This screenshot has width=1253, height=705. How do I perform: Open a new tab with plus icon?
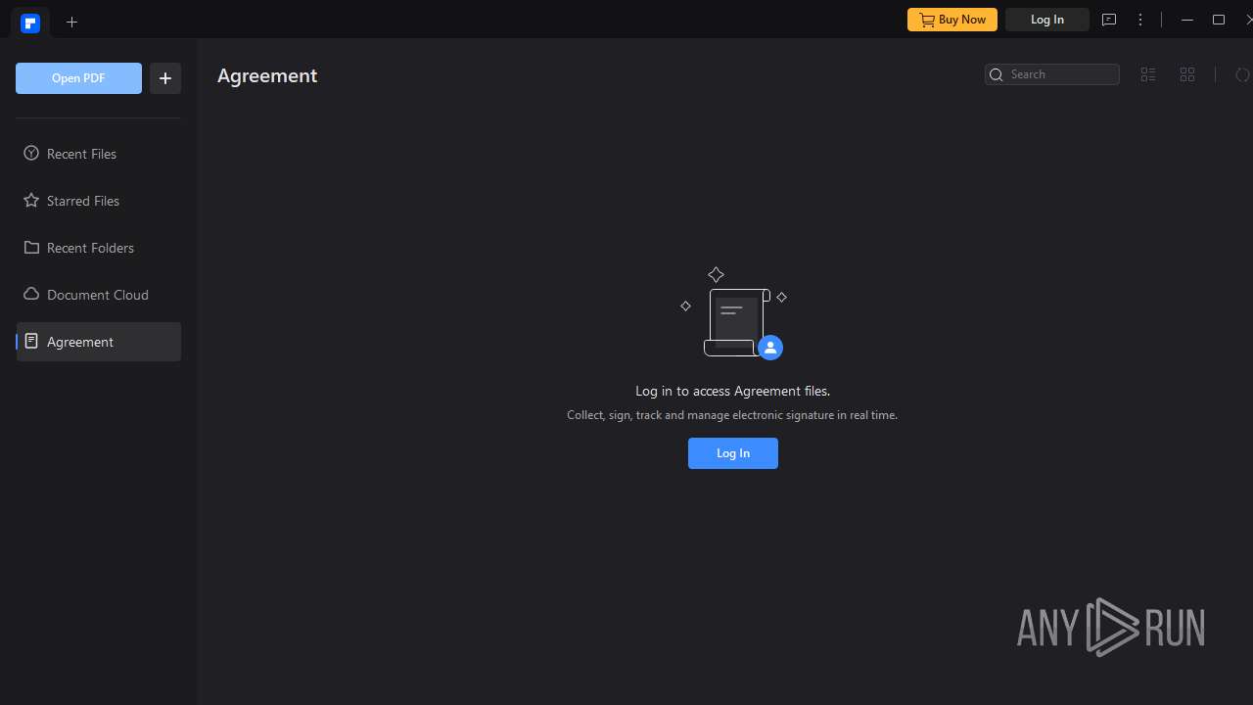click(x=71, y=22)
